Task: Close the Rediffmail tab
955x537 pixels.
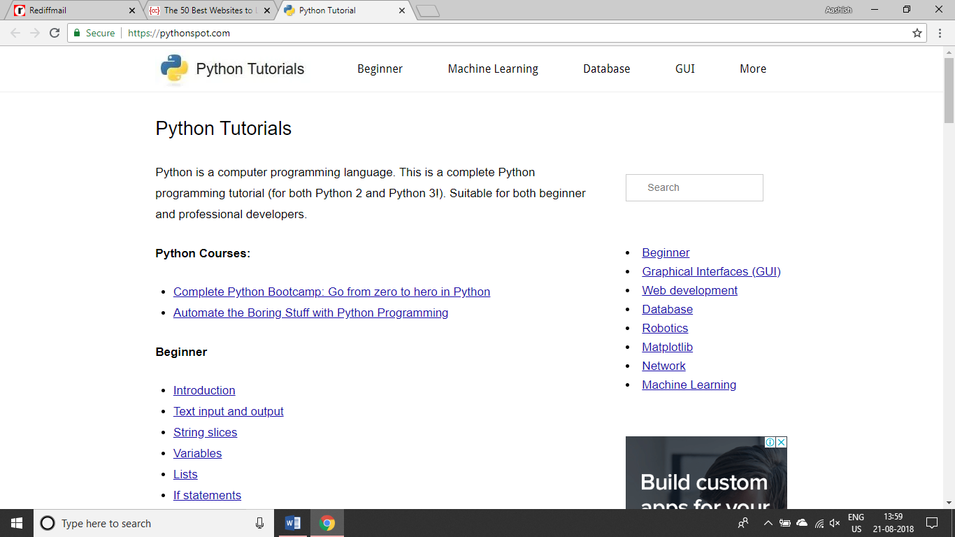Action: (132, 10)
